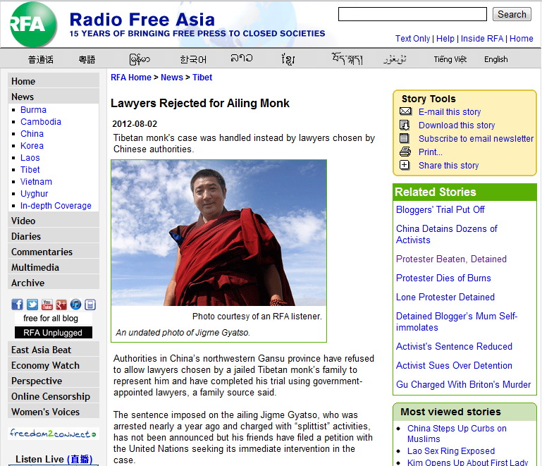Image resolution: width=542 pixels, height=466 pixels.
Task: Open Cambodia news in the sidebar
Action: click(41, 122)
